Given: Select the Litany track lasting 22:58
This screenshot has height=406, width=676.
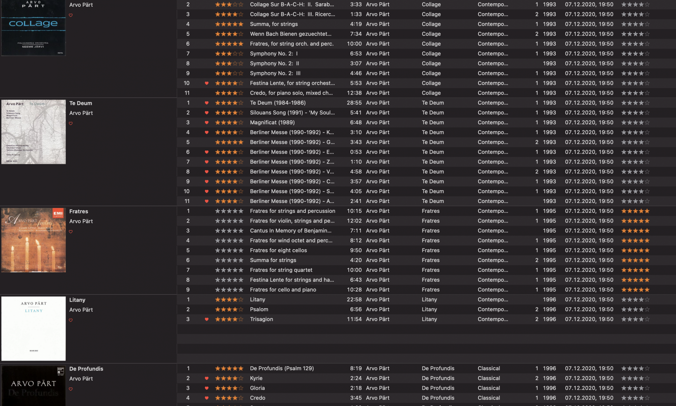Looking at the screenshot, I should coord(258,300).
